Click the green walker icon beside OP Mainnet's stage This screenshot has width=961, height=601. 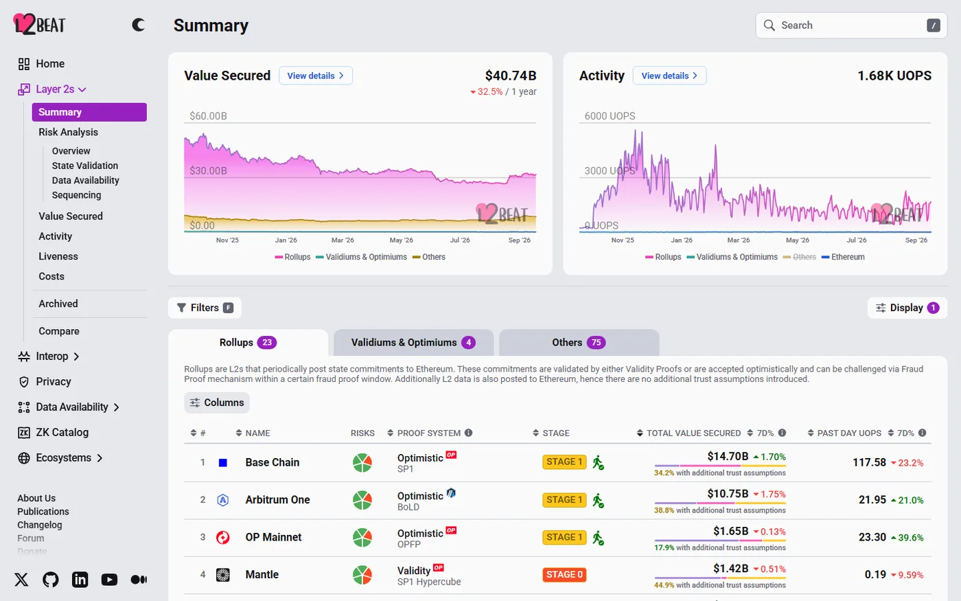[599, 538]
